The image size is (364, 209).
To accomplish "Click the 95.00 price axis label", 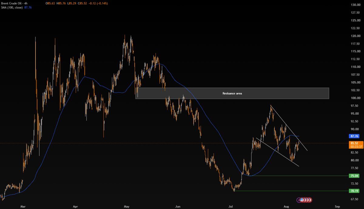I will click(355, 113).
